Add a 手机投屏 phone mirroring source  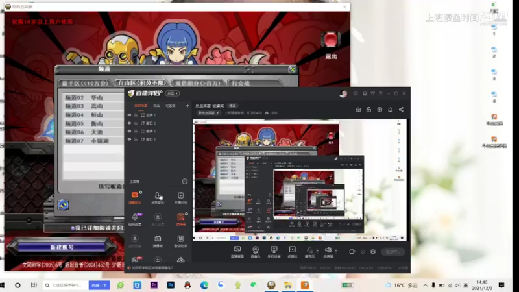274,252
